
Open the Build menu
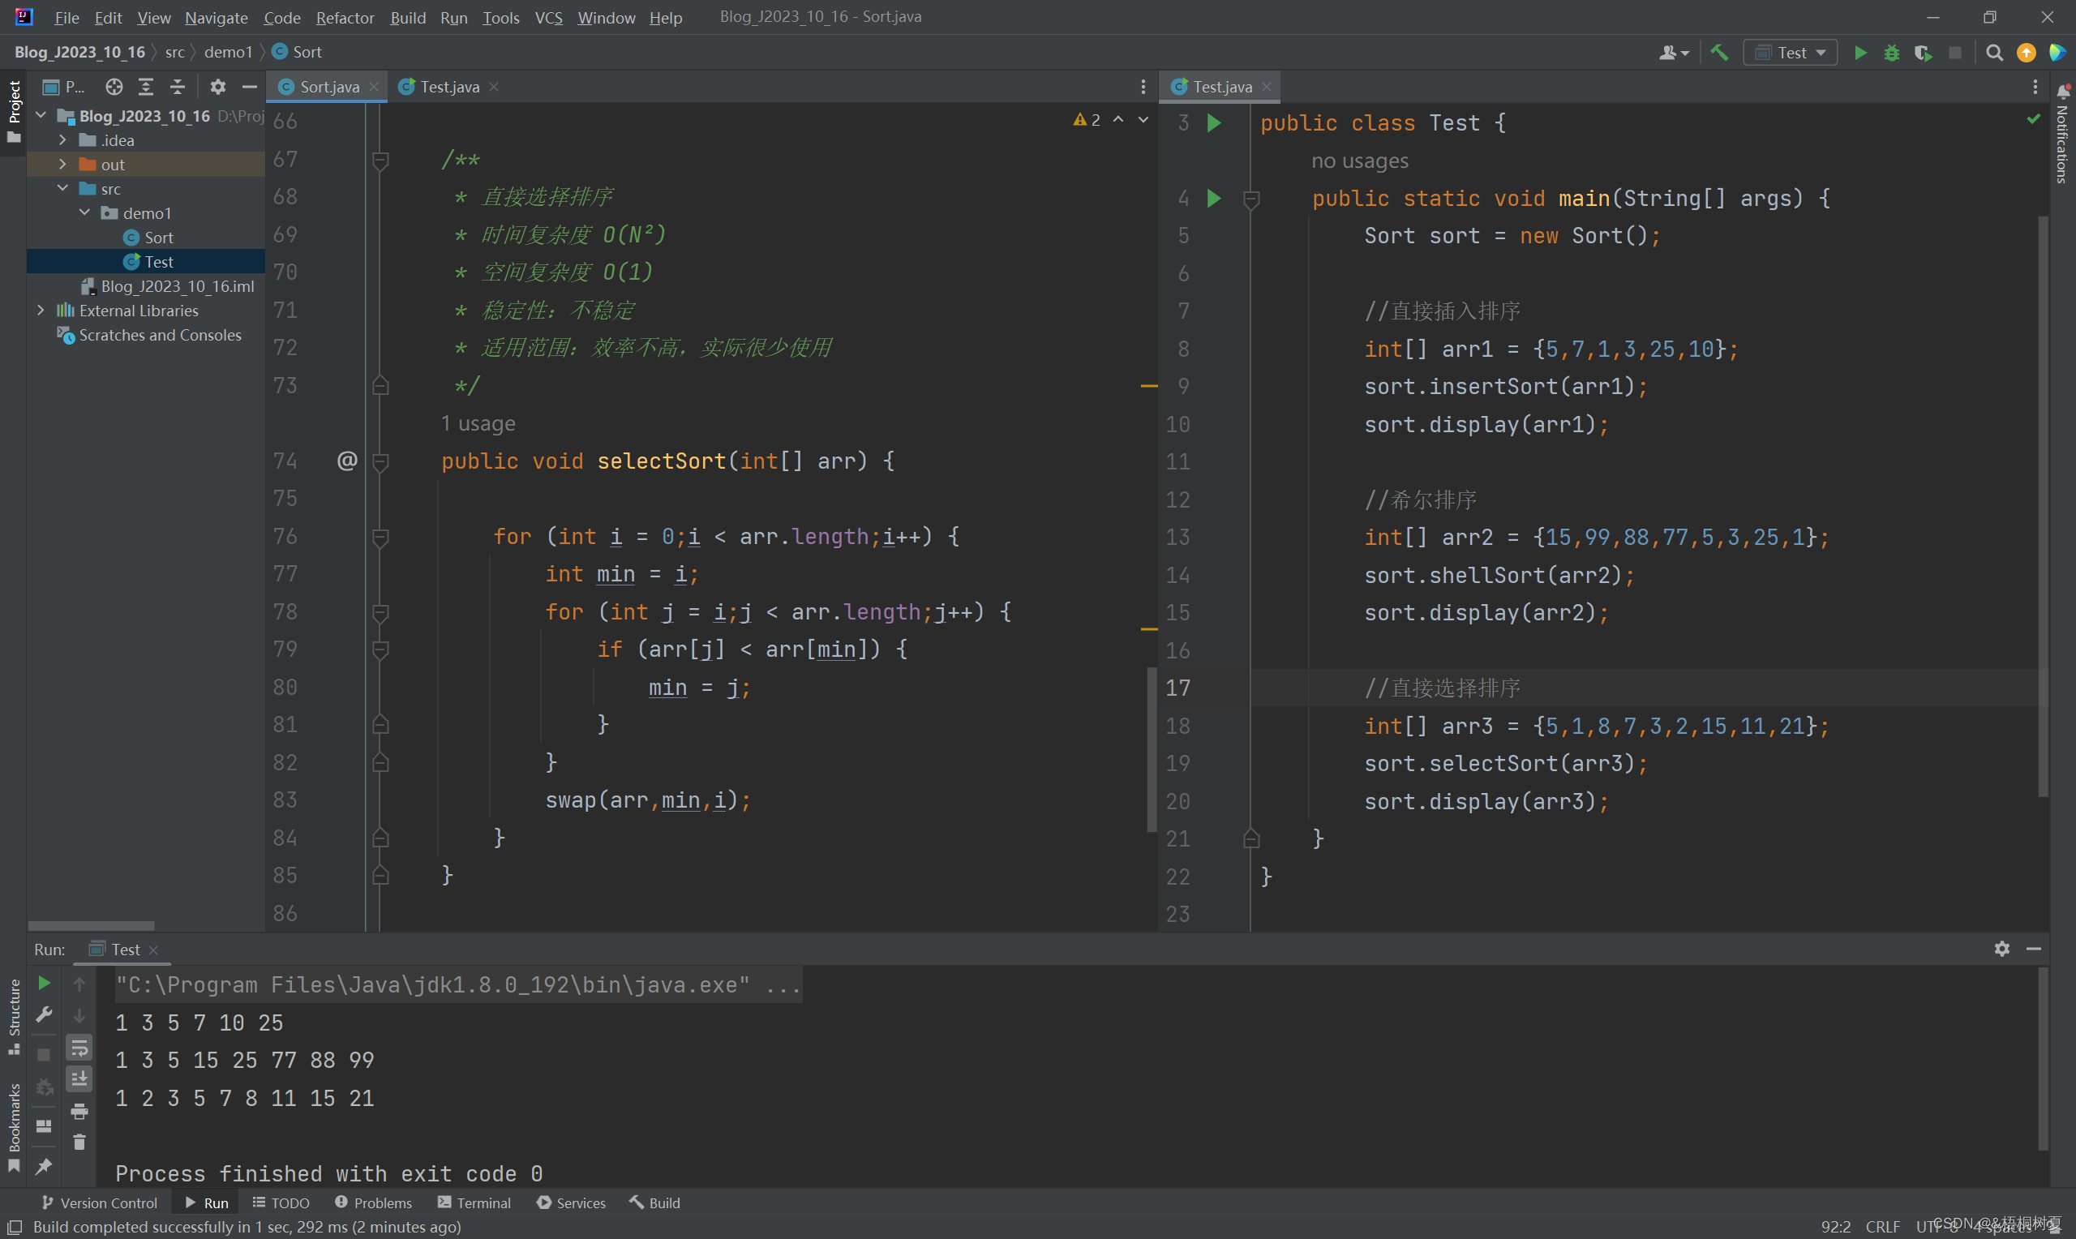(x=408, y=18)
